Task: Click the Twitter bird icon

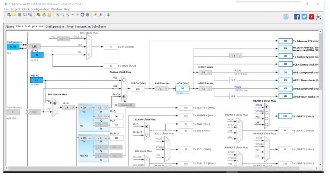Action: tap(304, 17)
